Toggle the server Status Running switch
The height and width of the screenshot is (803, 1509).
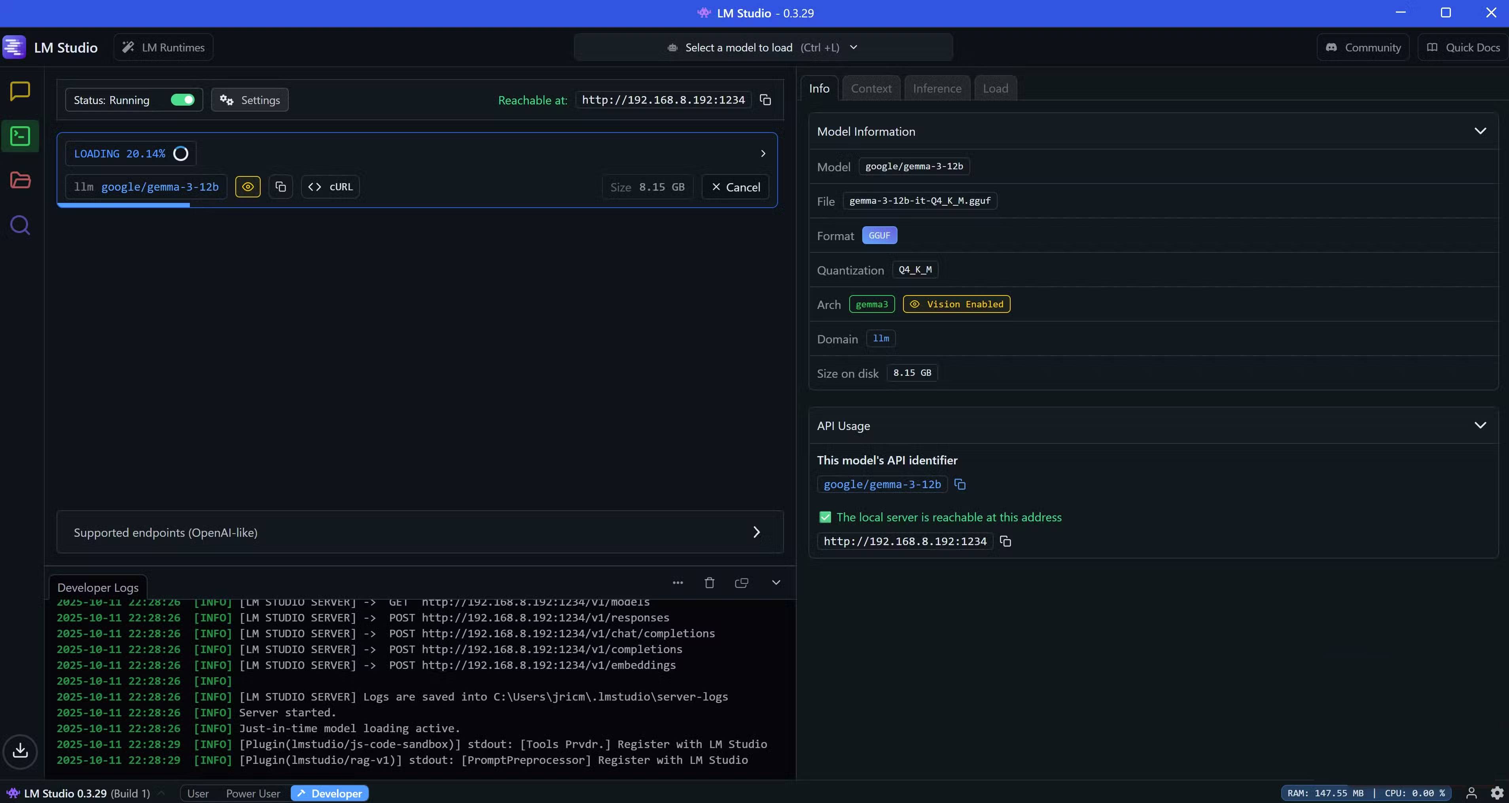[182, 100]
